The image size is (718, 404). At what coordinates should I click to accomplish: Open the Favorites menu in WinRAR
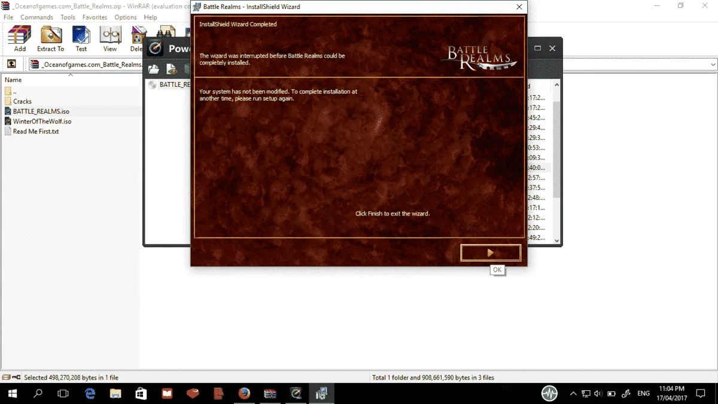[x=95, y=17]
